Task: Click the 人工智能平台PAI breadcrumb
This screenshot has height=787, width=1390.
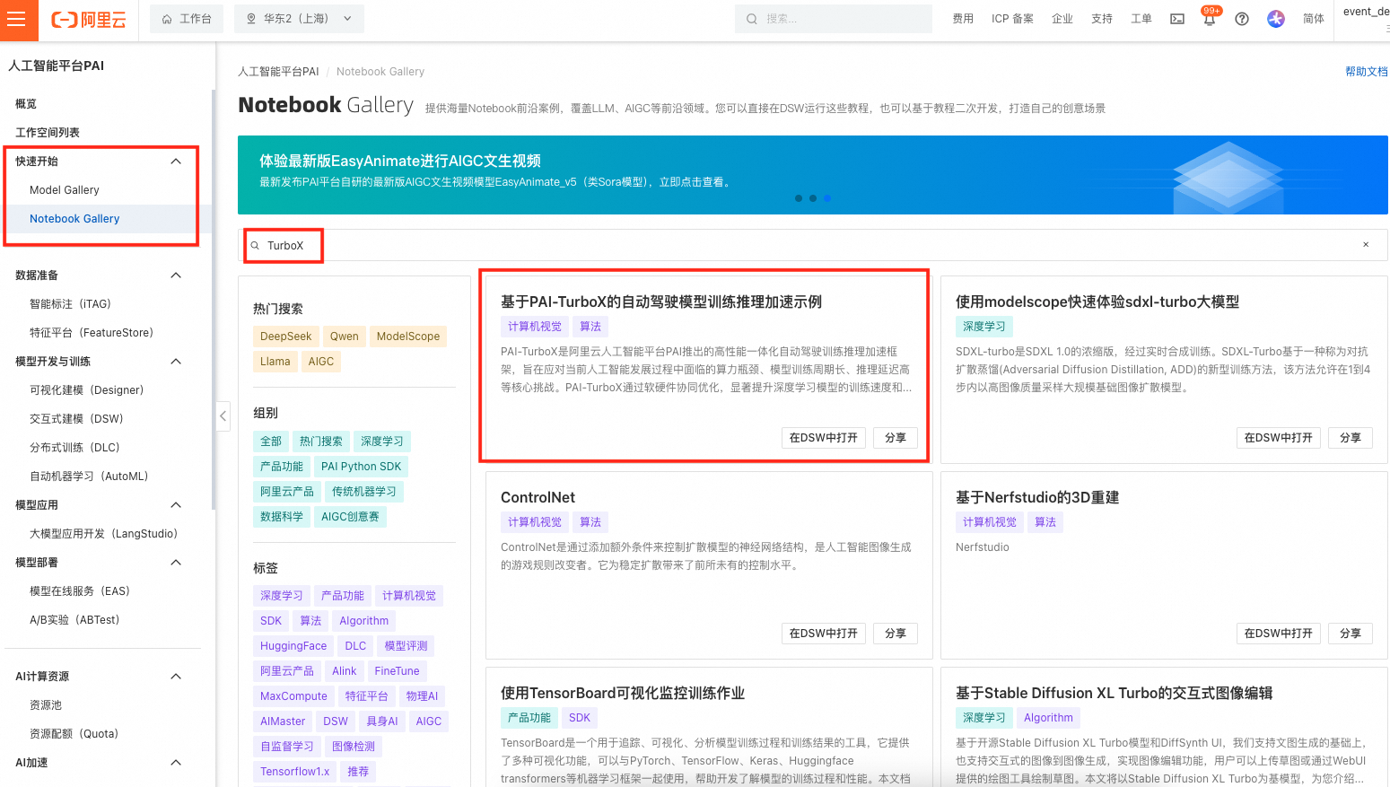Action: [x=278, y=72]
